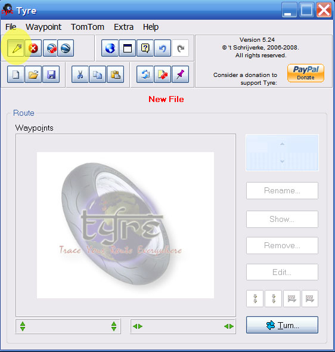This screenshot has height=352, width=335.
Task: Open file using folder icon
Action: click(x=33, y=75)
